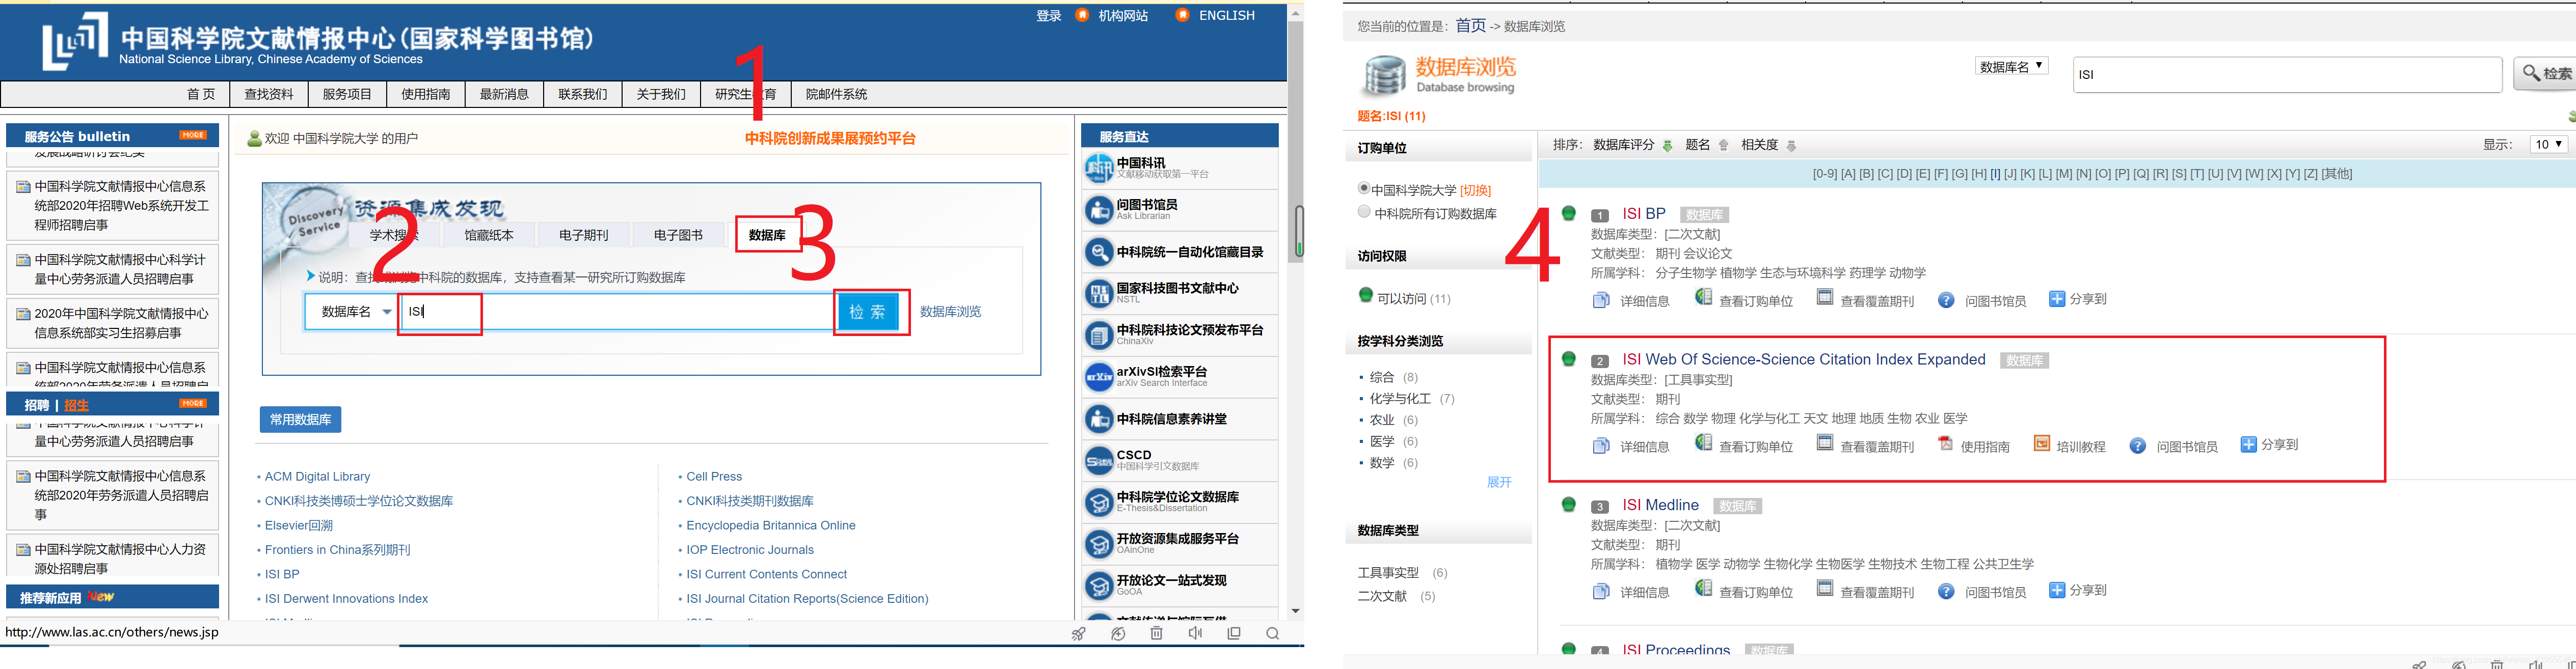The image size is (2576, 669).
Task: Open the 显示 10 results-per-page dropdown
Action: (x=2548, y=145)
